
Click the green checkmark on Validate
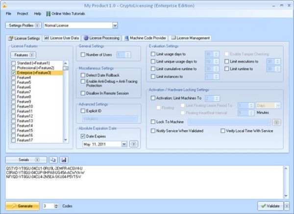(263, 206)
